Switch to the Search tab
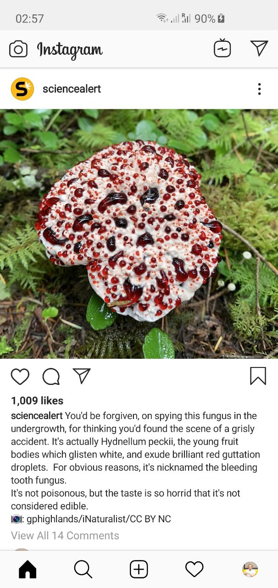This screenshot has width=278, height=588. [83, 570]
